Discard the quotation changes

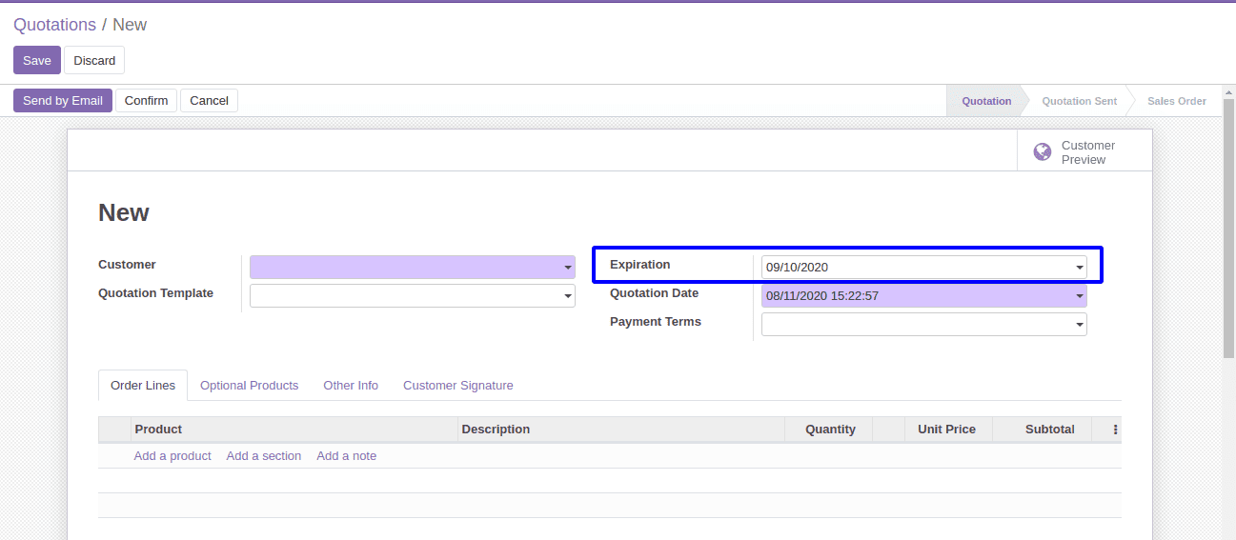[x=94, y=60]
